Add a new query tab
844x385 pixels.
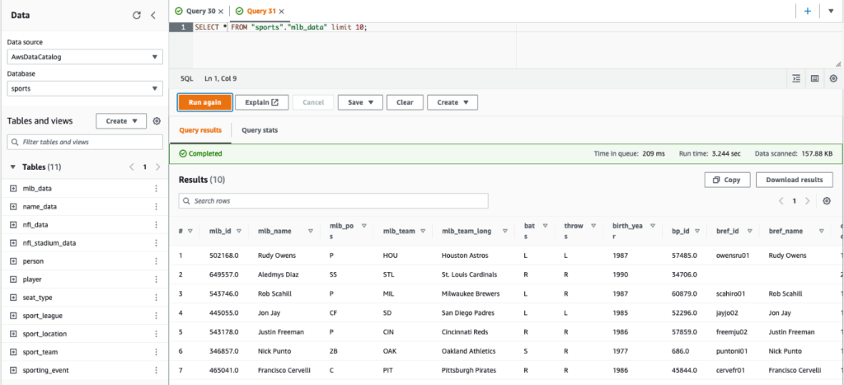[x=808, y=11]
